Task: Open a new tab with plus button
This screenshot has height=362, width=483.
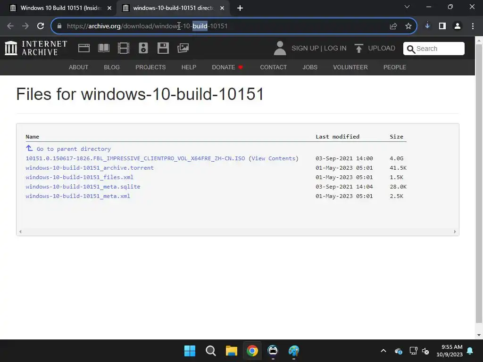Action: (240, 8)
